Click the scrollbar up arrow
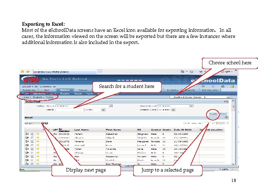258x193 pixels. [233, 100]
